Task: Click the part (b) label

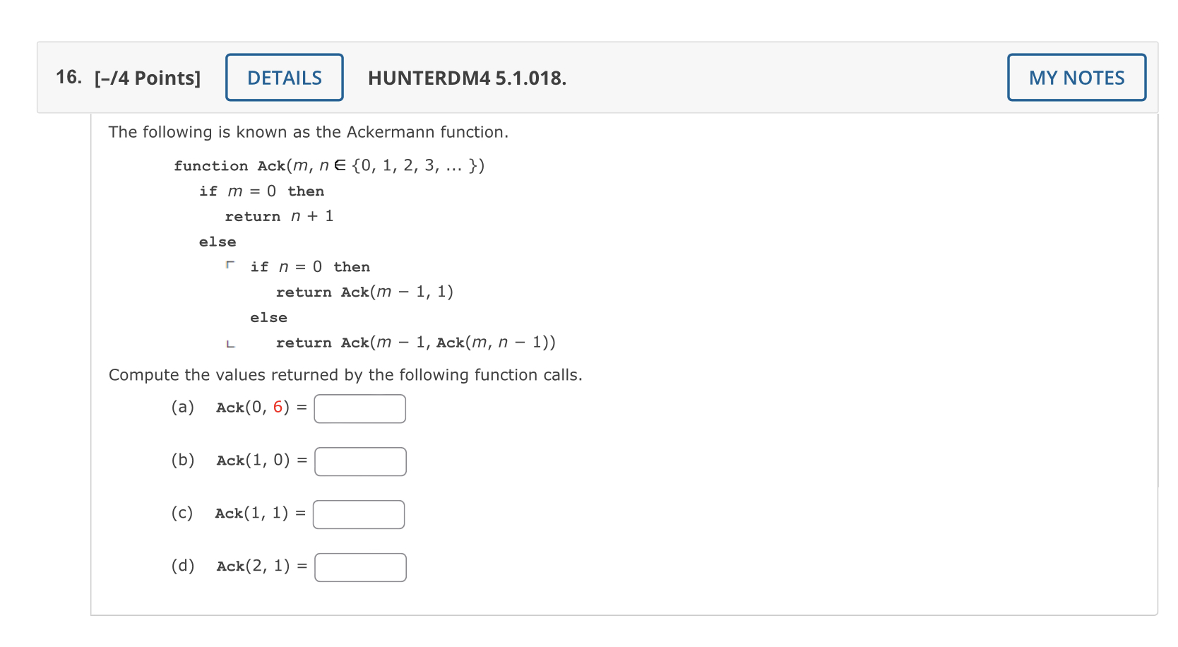Action: [183, 460]
